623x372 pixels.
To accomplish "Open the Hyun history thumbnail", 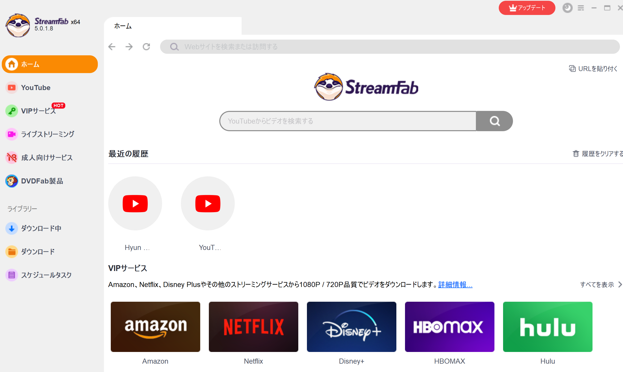I will [135, 204].
